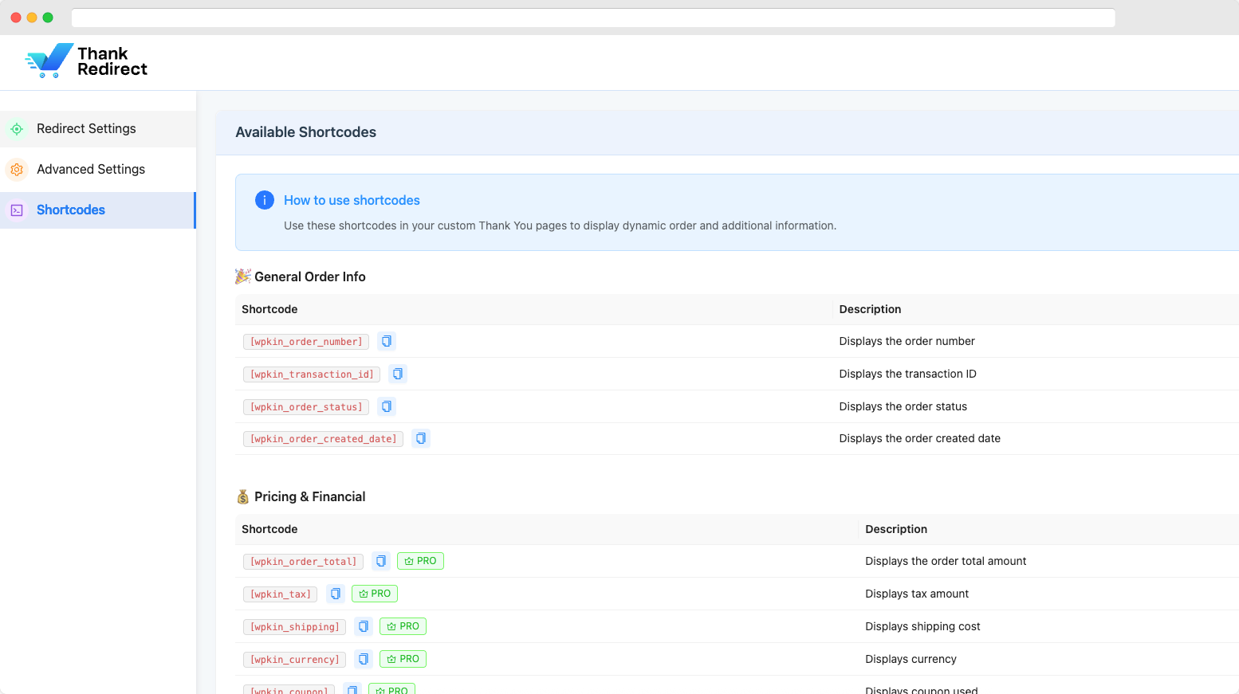Open the Redirect Settings tab
This screenshot has width=1239, height=694.
[86, 129]
